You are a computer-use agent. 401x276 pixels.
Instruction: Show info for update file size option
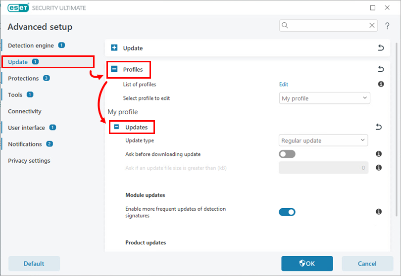click(x=379, y=167)
